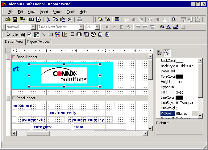
Task: Select the checkbox control tool
Action: pos(29,35)
